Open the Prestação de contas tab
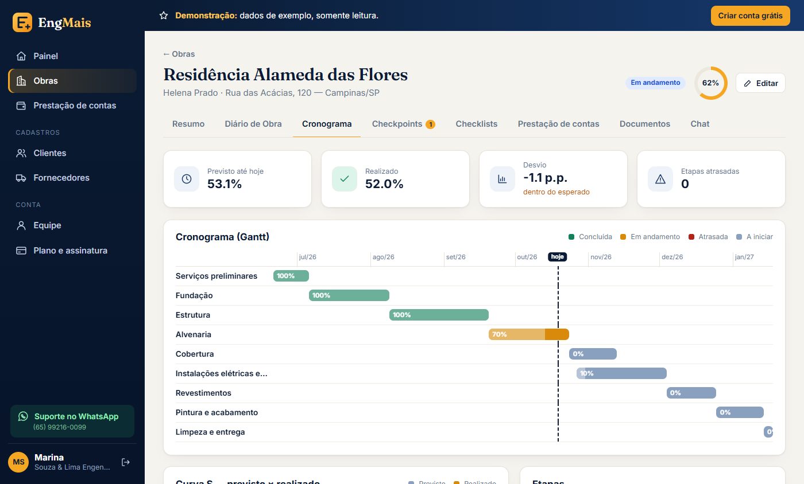 click(559, 124)
